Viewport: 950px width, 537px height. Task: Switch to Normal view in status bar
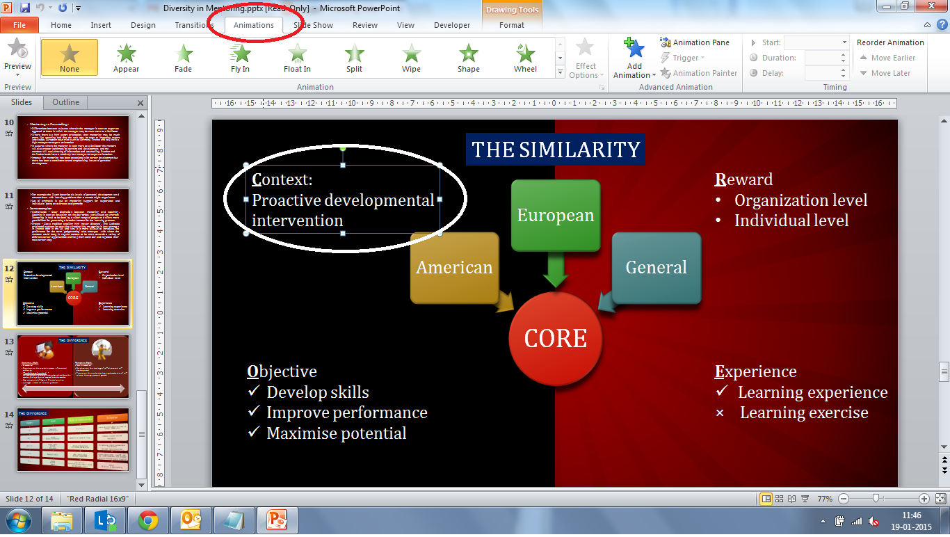click(x=766, y=499)
